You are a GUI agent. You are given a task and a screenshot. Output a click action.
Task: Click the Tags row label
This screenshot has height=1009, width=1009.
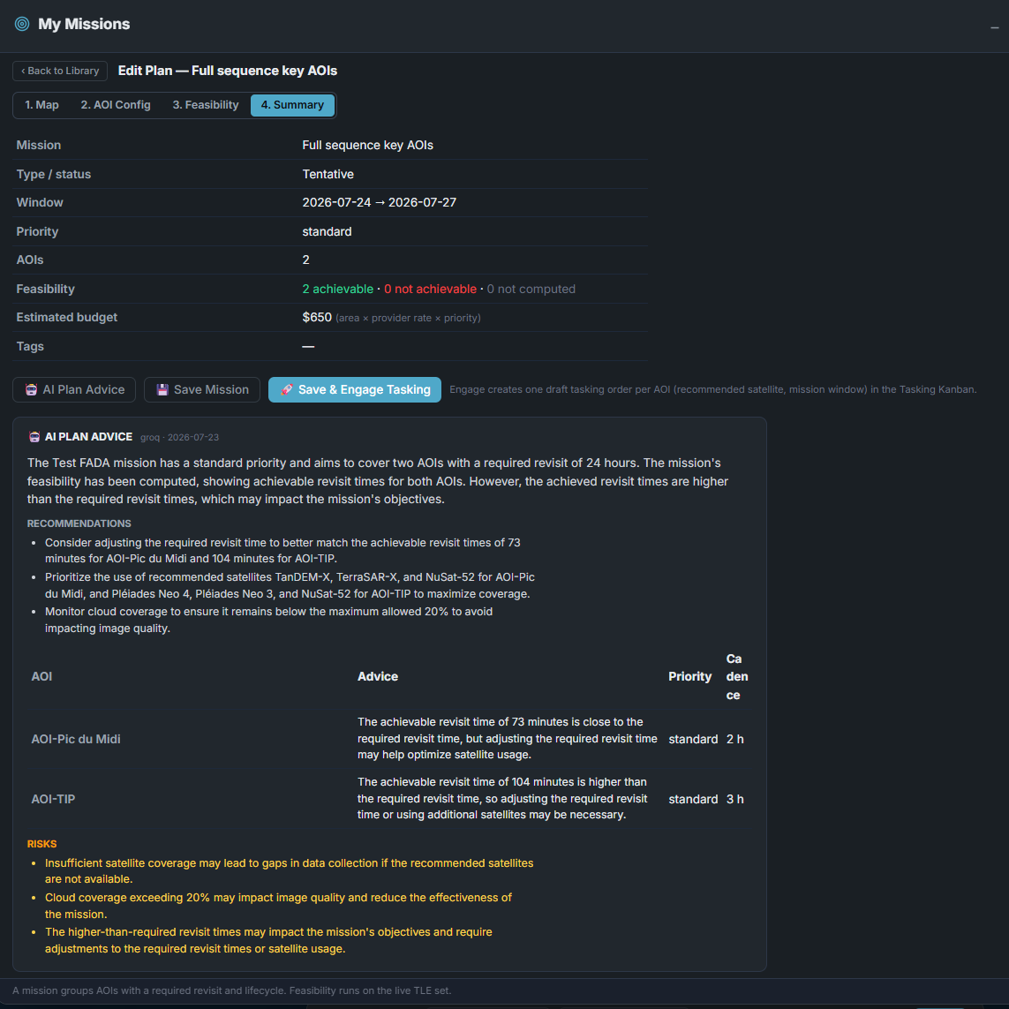pyautogui.click(x=30, y=346)
